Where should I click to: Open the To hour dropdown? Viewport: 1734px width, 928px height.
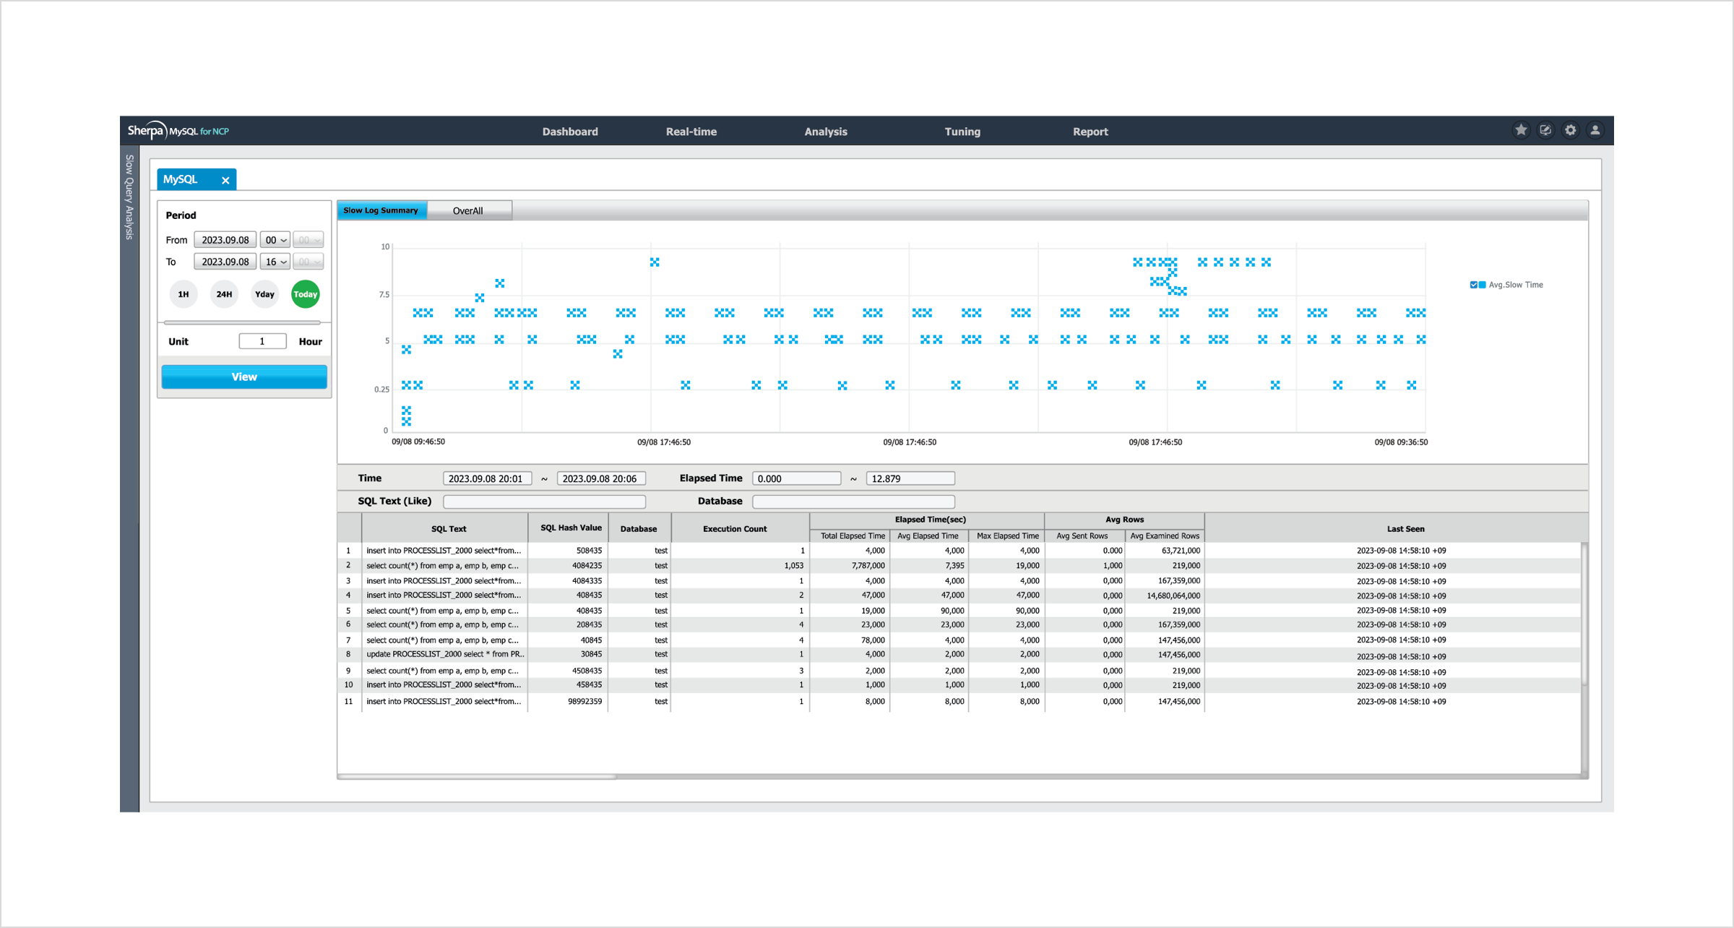[x=275, y=262]
